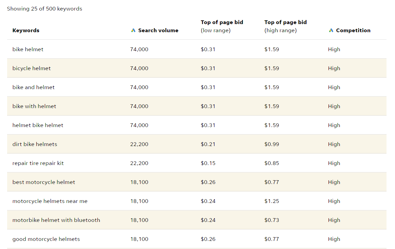Click the 22,200 search volume for dirt bike helmets

(139, 144)
